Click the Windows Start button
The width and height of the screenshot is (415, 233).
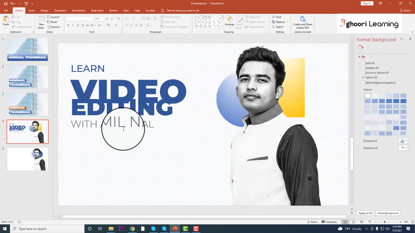[5, 229]
